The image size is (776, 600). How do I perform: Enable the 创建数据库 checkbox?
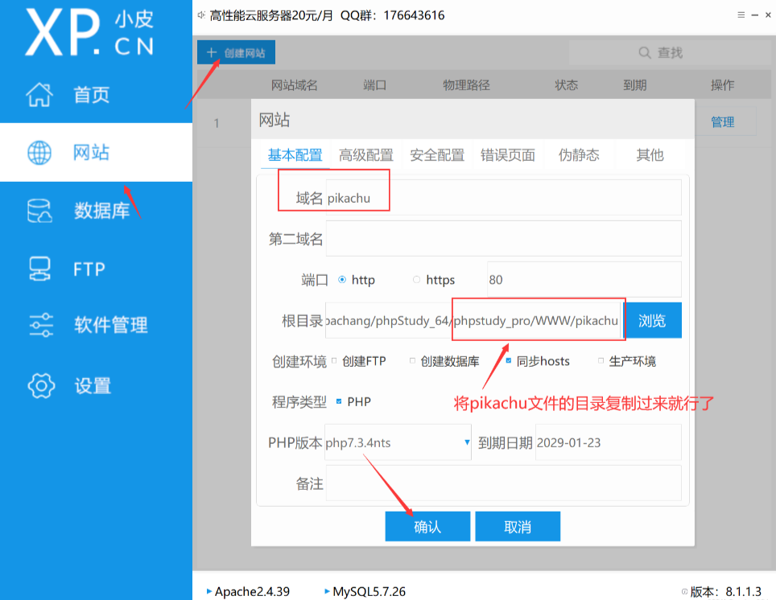point(412,360)
